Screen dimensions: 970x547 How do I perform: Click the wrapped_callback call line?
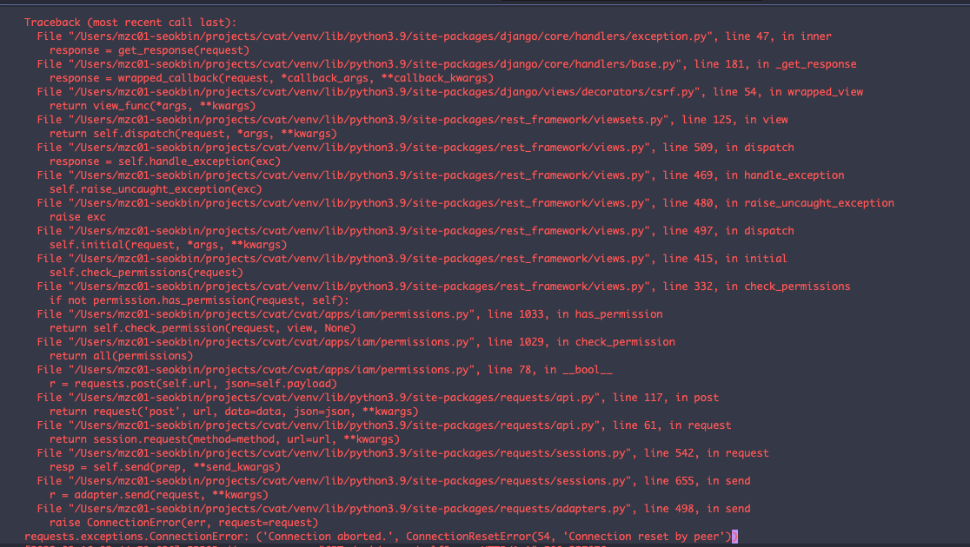coord(271,78)
